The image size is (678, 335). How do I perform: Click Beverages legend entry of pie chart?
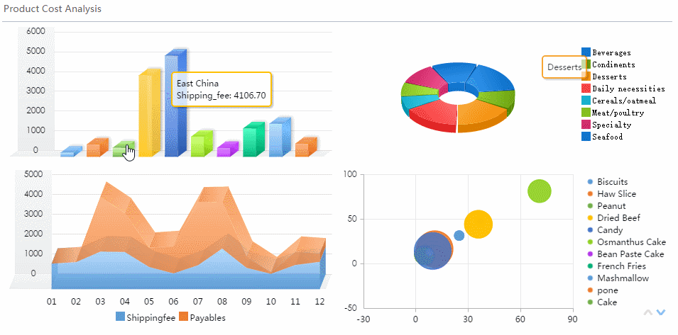click(611, 53)
